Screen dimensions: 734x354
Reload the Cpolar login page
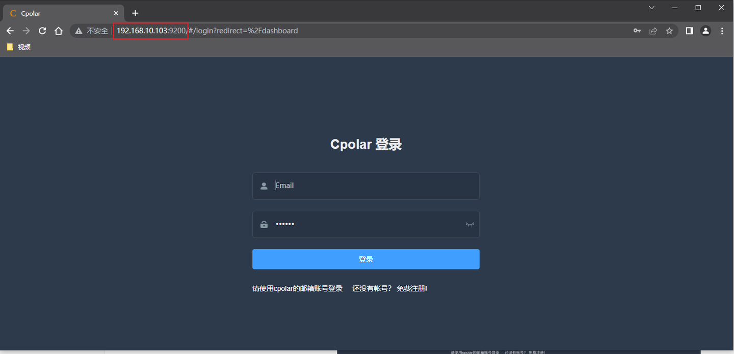(x=43, y=31)
